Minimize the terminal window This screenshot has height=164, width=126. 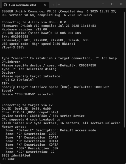(103, 4)
